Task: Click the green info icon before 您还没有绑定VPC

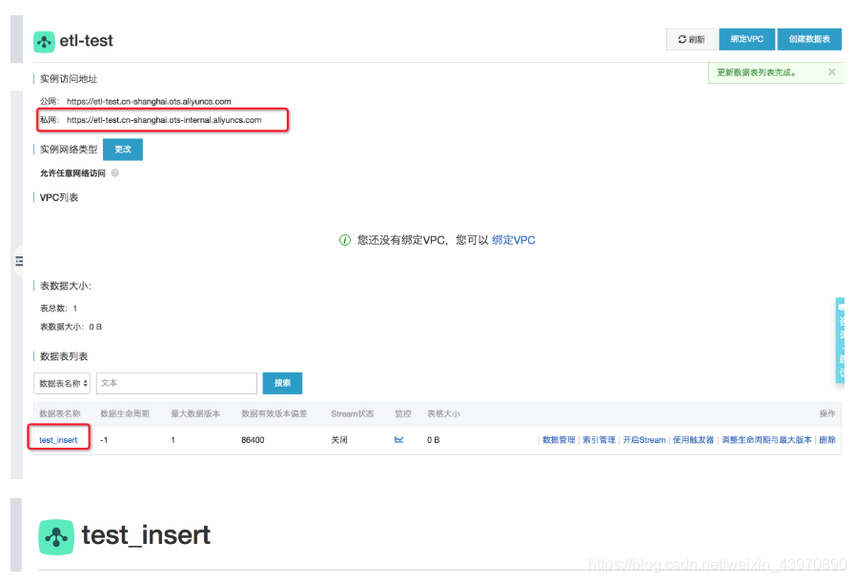Action: (345, 240)
